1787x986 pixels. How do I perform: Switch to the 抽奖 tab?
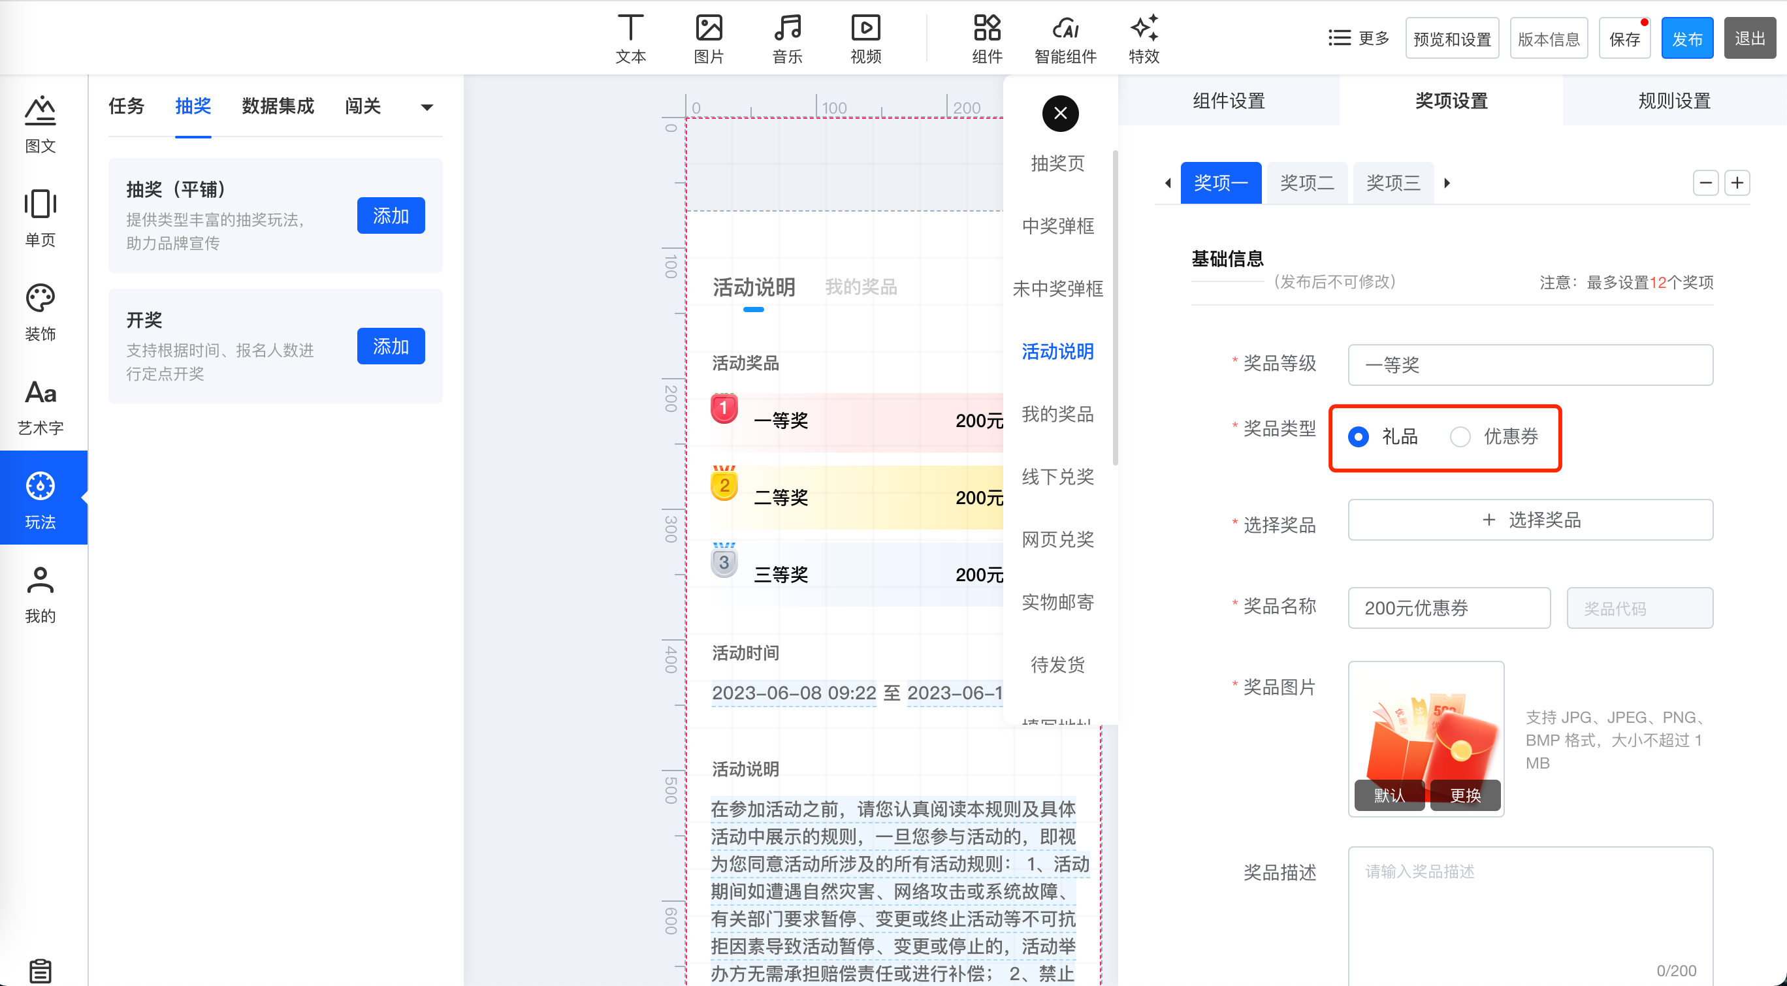(193, 106)
